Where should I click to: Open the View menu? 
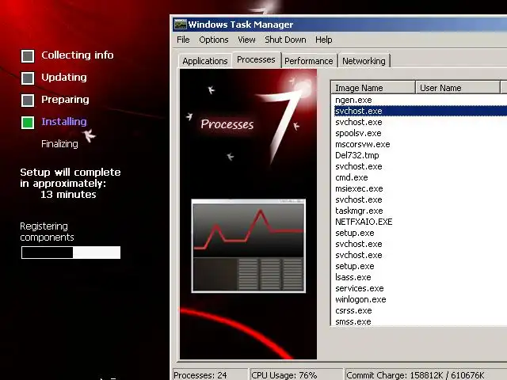(246, 40)
